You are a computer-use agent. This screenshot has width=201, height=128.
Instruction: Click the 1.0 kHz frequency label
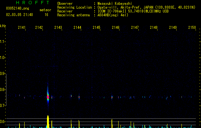pos(3,58)
